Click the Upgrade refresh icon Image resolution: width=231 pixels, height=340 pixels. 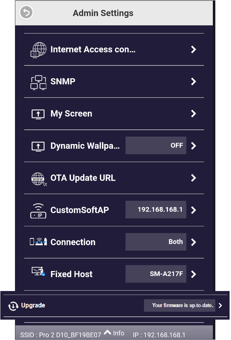(14, 306)
